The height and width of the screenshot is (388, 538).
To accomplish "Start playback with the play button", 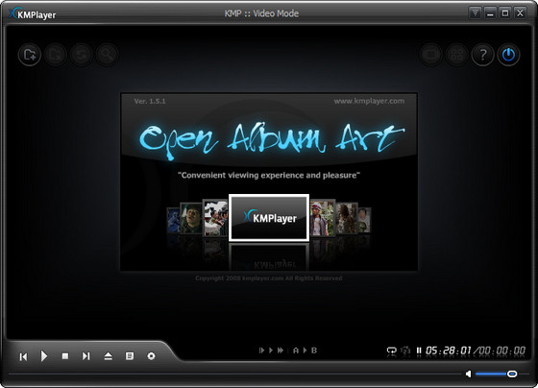I will point(44,356).
